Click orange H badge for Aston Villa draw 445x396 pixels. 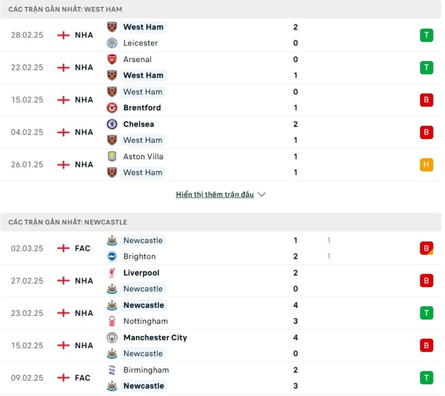click(426, 165)
